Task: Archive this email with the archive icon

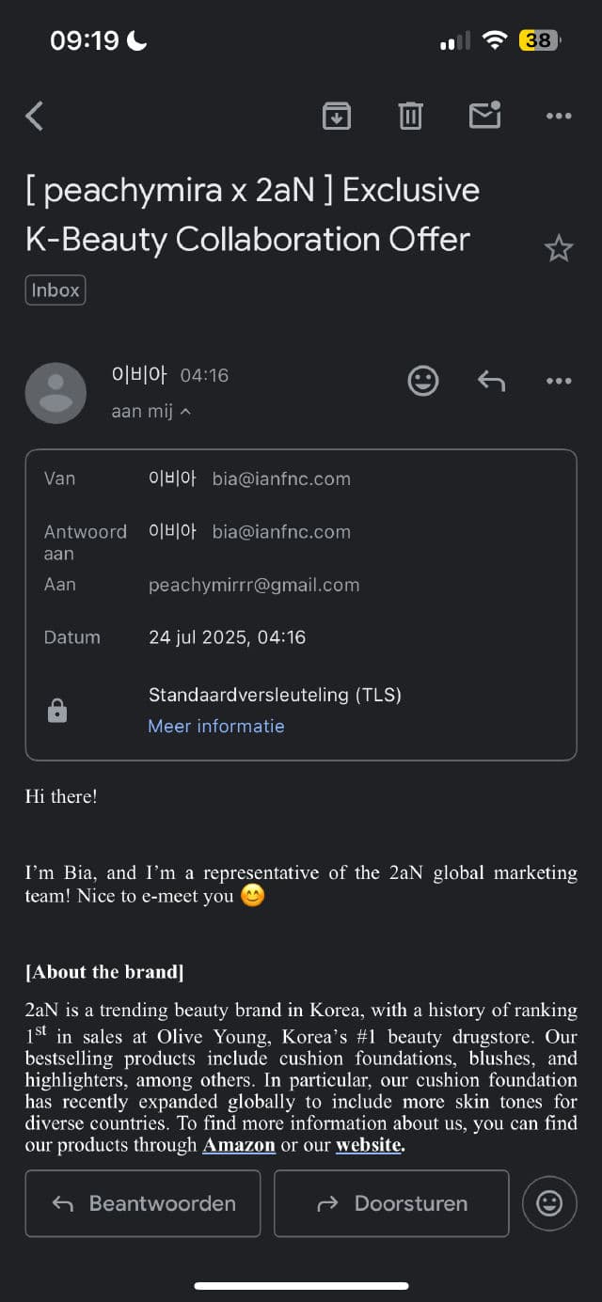Action: [x=337, y=116]
